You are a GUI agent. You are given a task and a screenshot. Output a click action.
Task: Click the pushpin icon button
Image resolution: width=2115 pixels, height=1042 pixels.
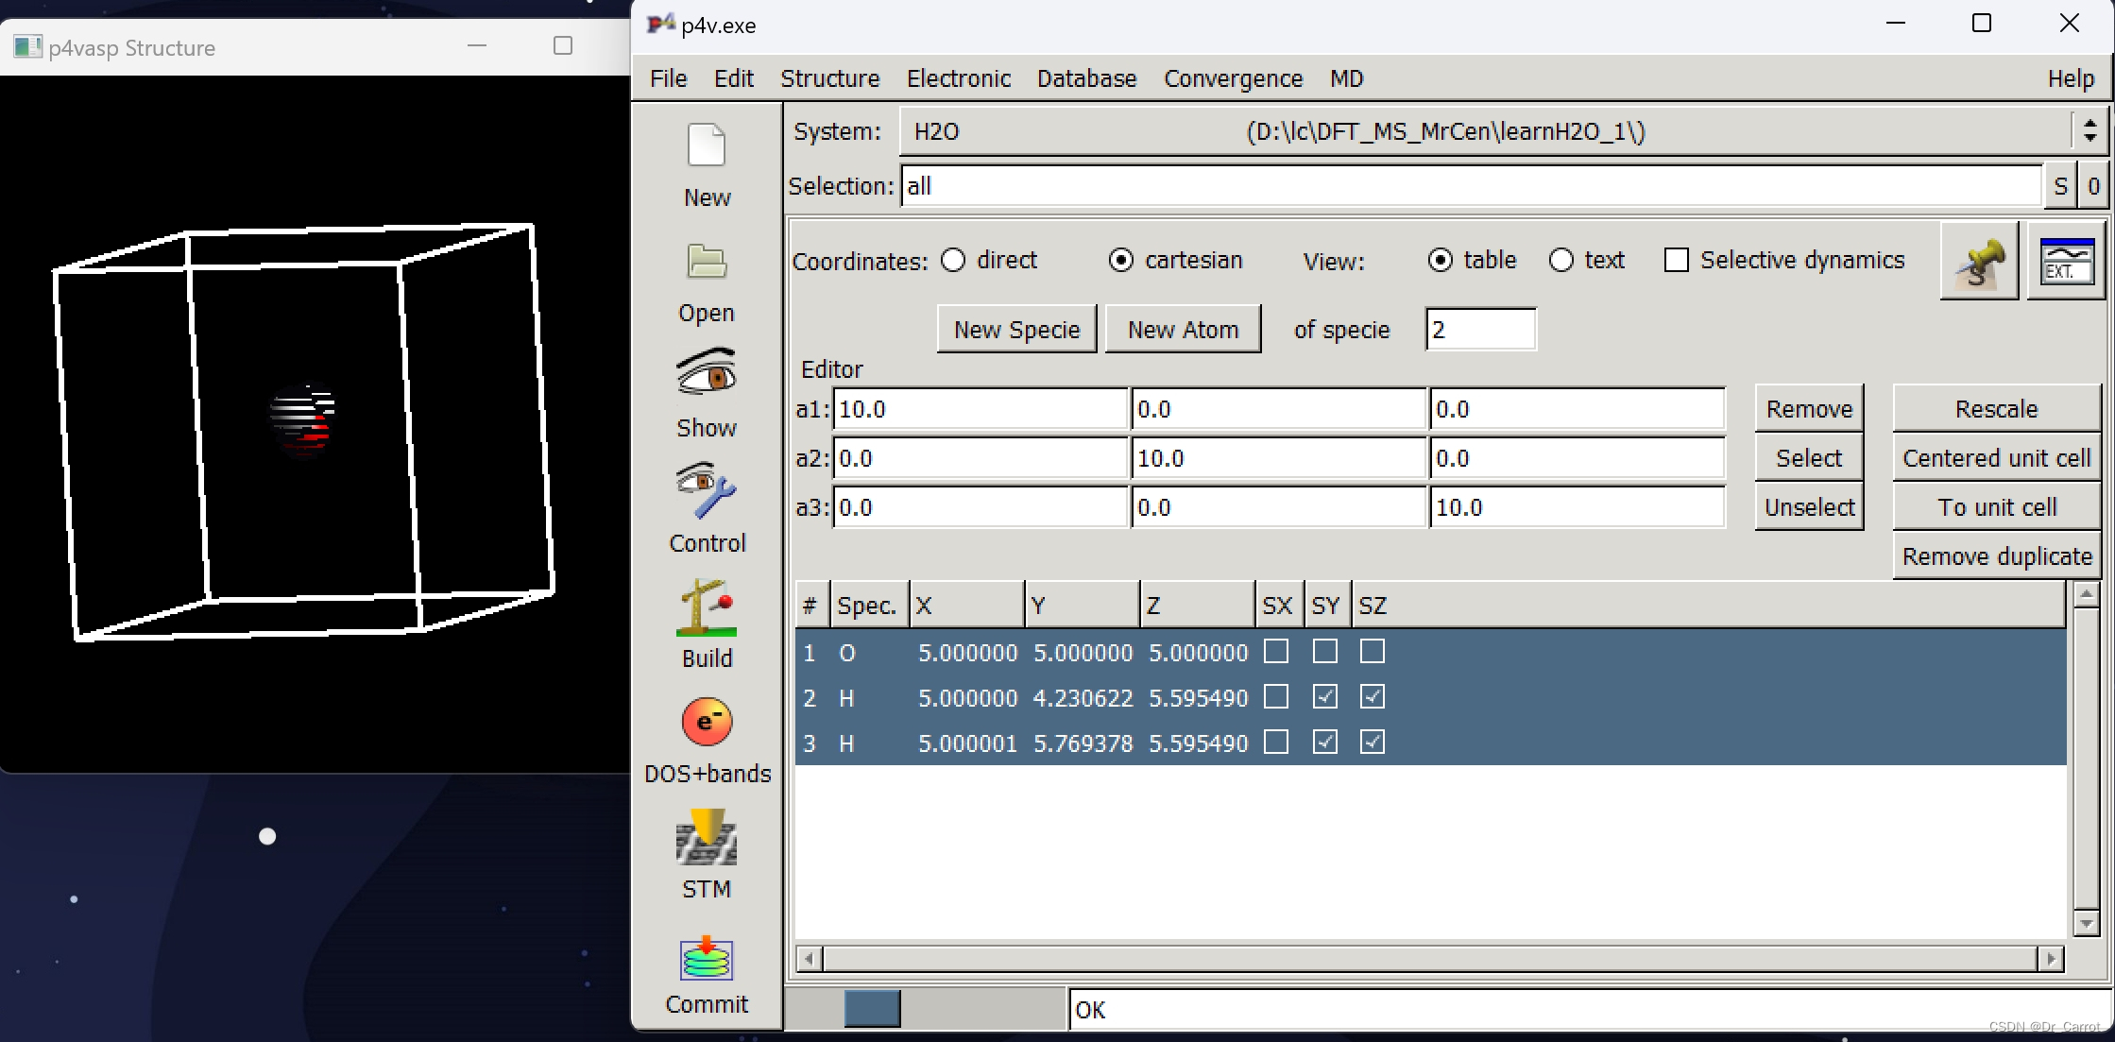click(x=1978, y=262)
